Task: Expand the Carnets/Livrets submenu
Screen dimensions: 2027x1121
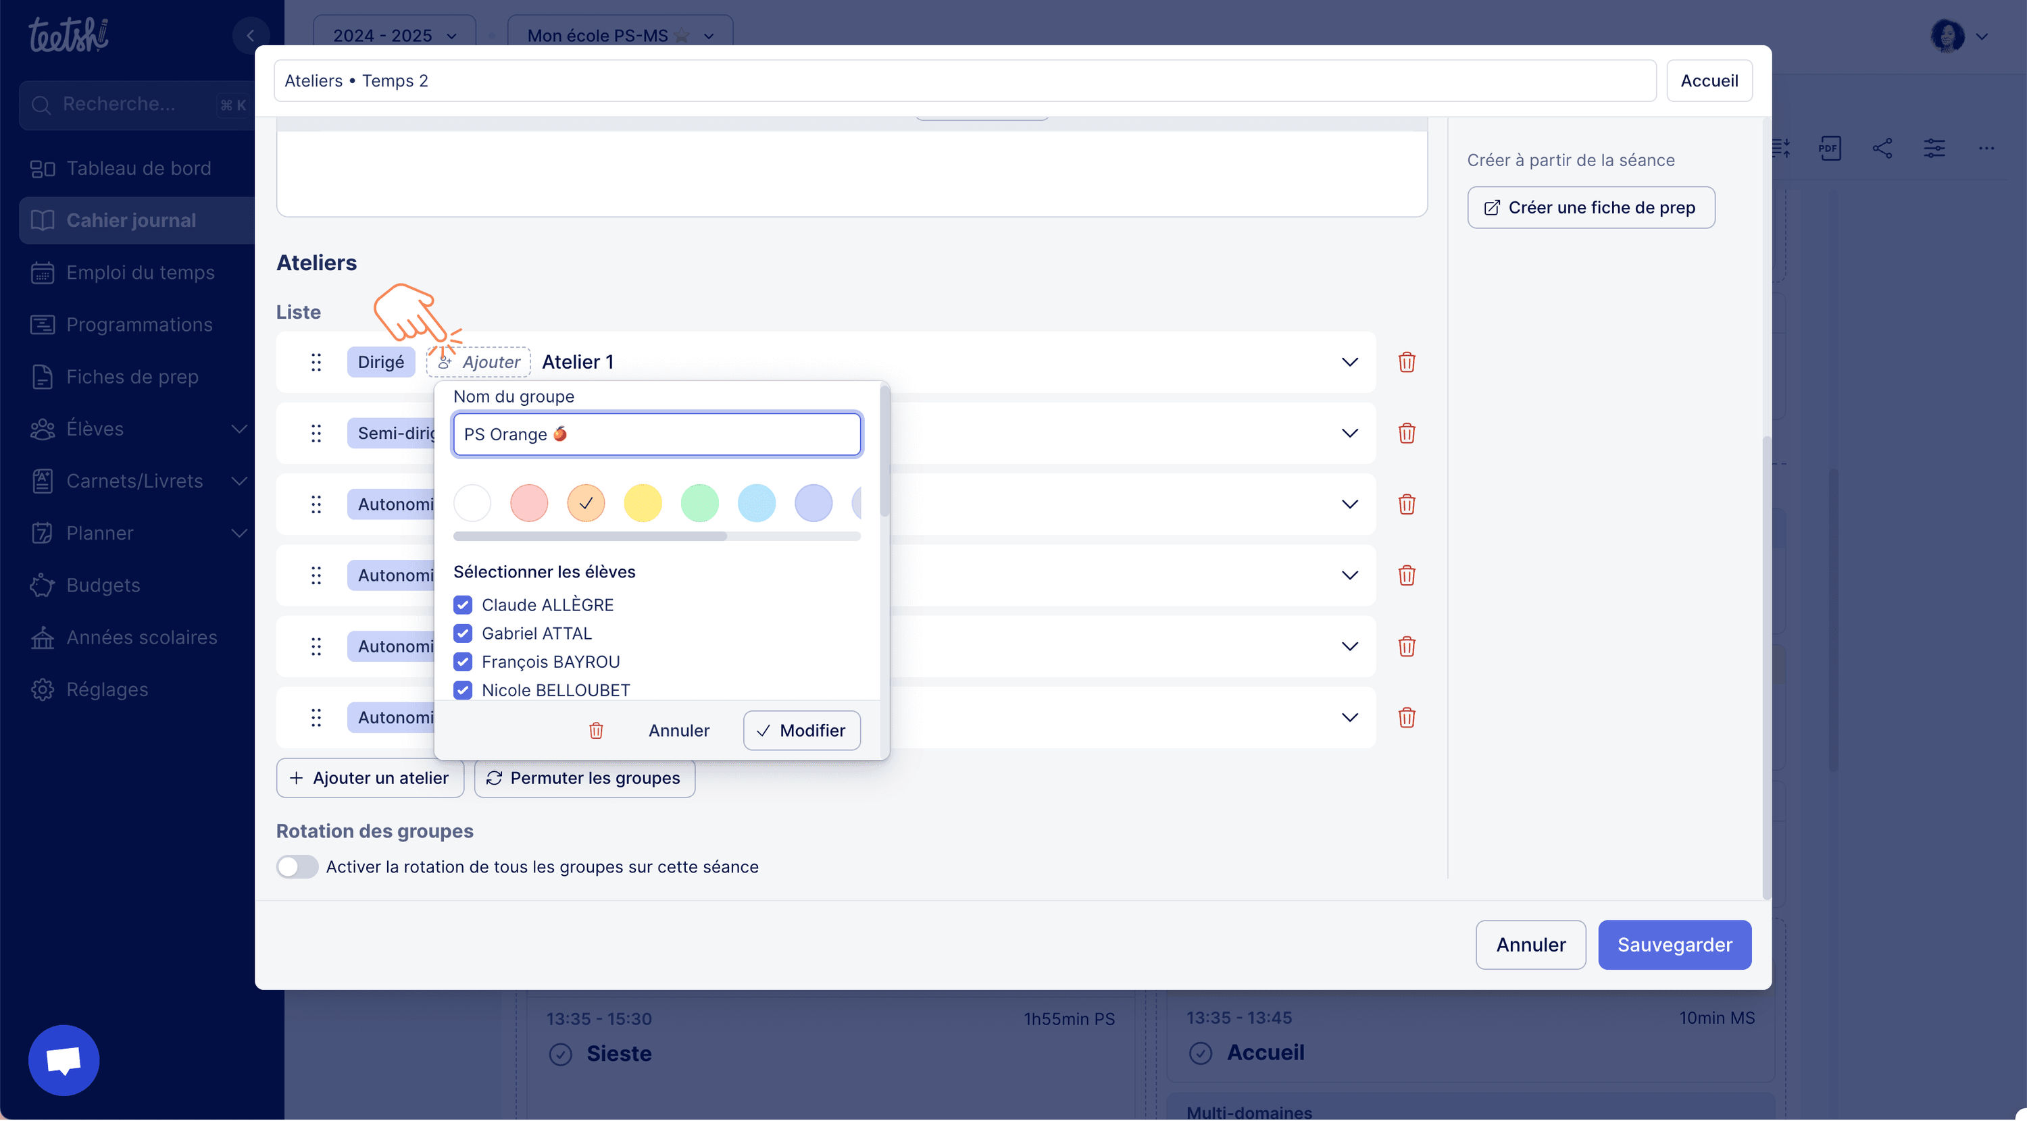Action: pyautogui.click(x=239, y=481)
